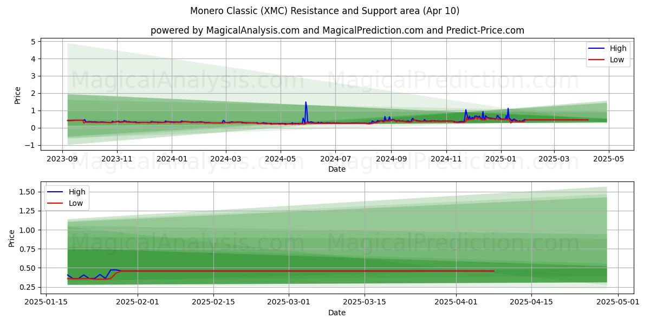Click the '1.00' y-axis tick in bottom chart

28,230
